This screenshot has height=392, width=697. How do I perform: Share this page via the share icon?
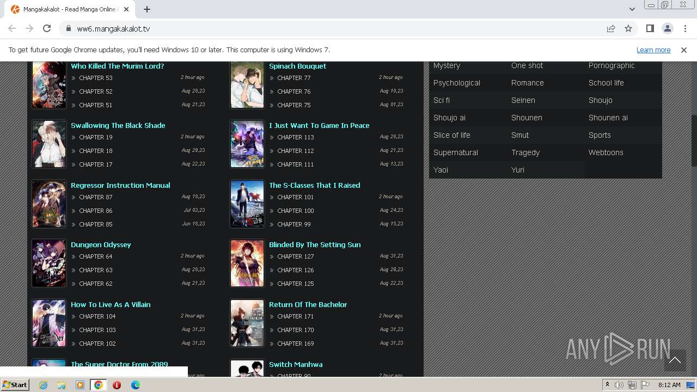tap(611, 28)
